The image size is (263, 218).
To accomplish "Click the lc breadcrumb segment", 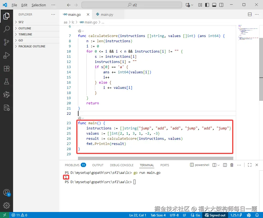I will tap(73, 22).
